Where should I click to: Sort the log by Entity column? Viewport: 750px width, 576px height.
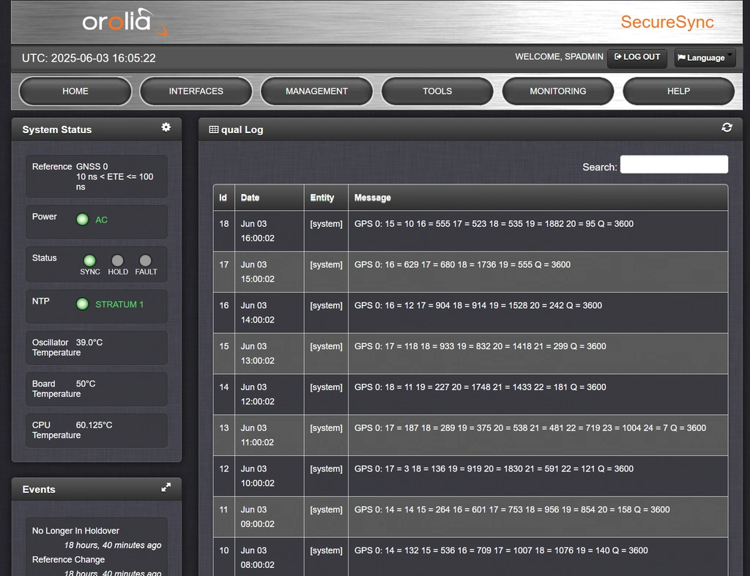pos(326,198)
